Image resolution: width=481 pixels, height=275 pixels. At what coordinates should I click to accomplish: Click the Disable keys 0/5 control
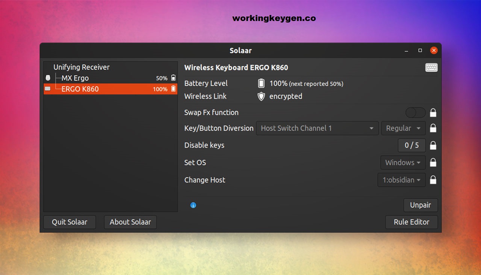(x=412, y=145)
